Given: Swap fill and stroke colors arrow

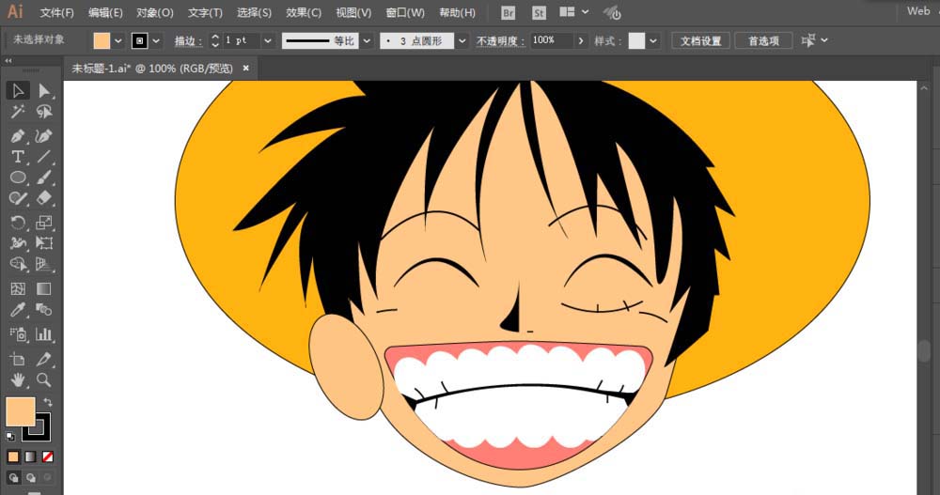Looking at the screenshot, I should [48, 403].
